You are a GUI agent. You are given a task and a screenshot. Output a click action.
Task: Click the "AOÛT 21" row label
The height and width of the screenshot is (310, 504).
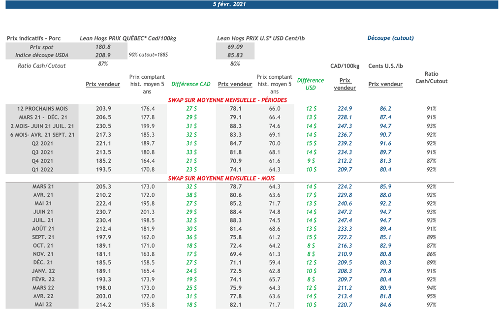point(43,229)
